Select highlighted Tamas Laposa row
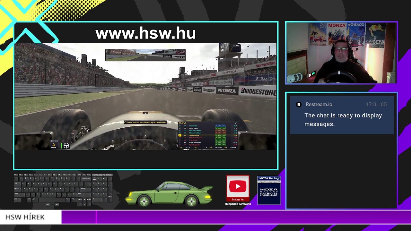This screenshot has height=231, width=411. tap(208, 135)
